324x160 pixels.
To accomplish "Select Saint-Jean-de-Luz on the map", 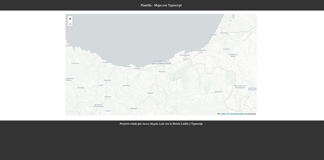I will (201, 51).
